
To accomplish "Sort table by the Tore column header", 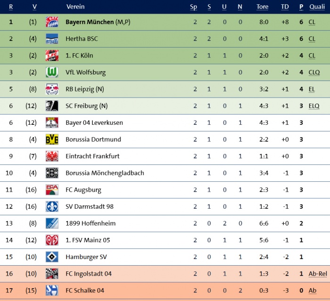I will point(262,7).
